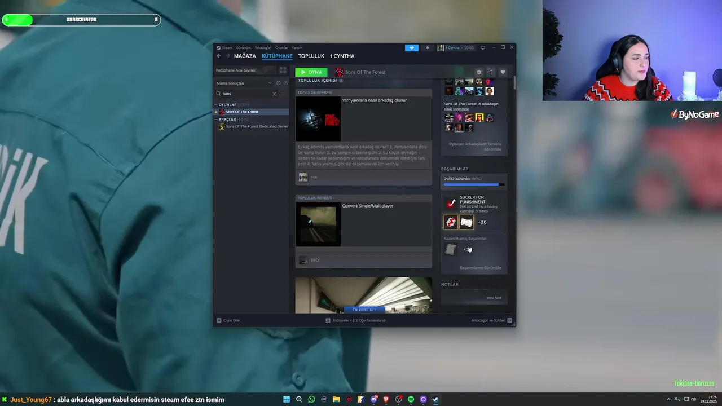The width and height of the screenshot is (722, 406).
Task: Click the locked achievement icon under Kazanılmamış Başarımlar
Action: (451, 249)
